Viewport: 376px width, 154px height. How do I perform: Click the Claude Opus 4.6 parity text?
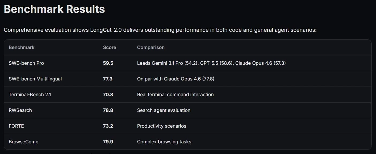[x=176, y=79]
